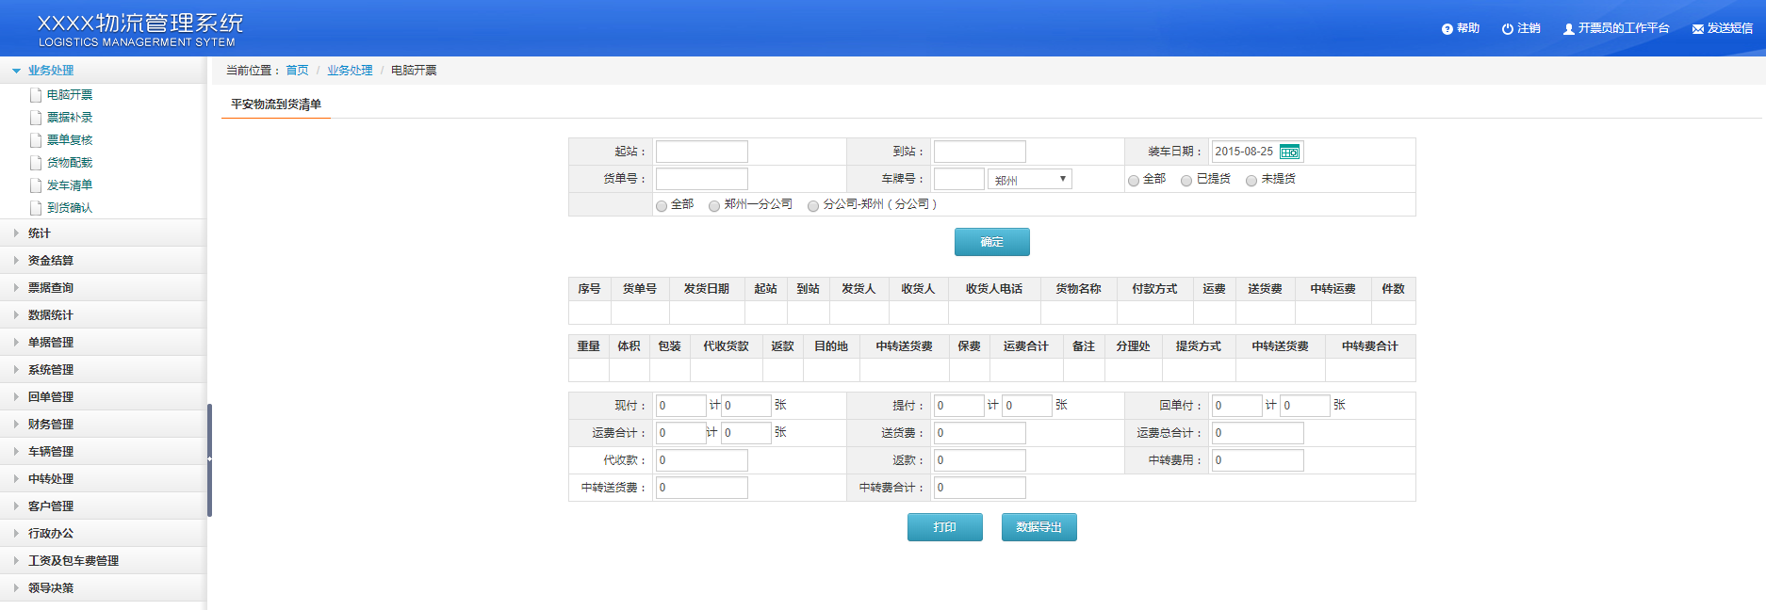
Task: Click the 货单号 input field
Action: (701, 179)
